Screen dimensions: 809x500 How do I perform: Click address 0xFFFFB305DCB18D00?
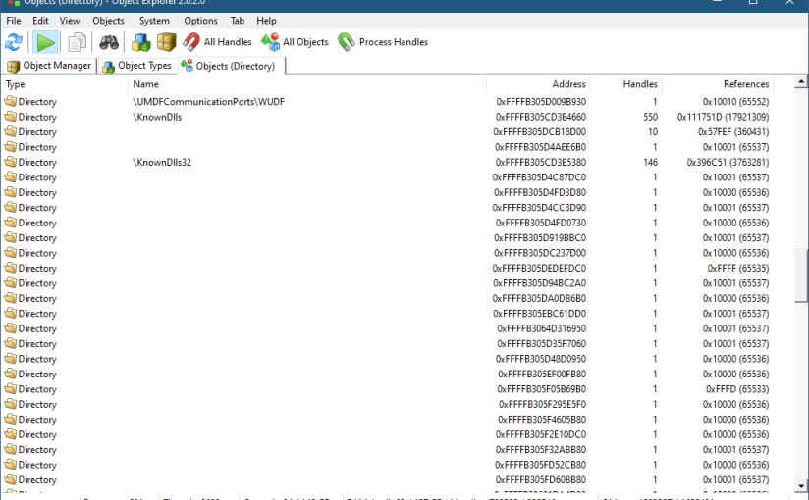[x=539, y=132]
